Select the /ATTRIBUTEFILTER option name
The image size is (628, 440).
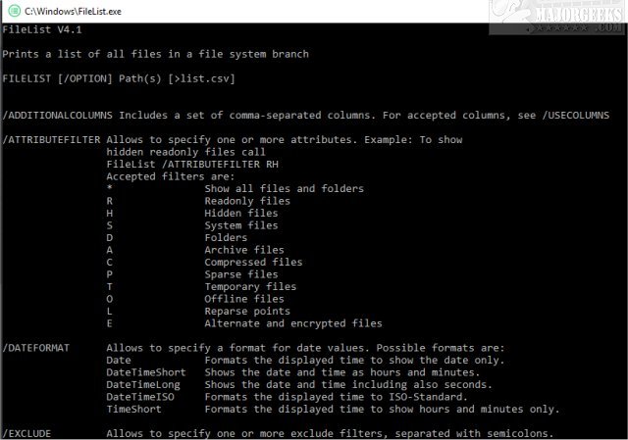(51, 140)
